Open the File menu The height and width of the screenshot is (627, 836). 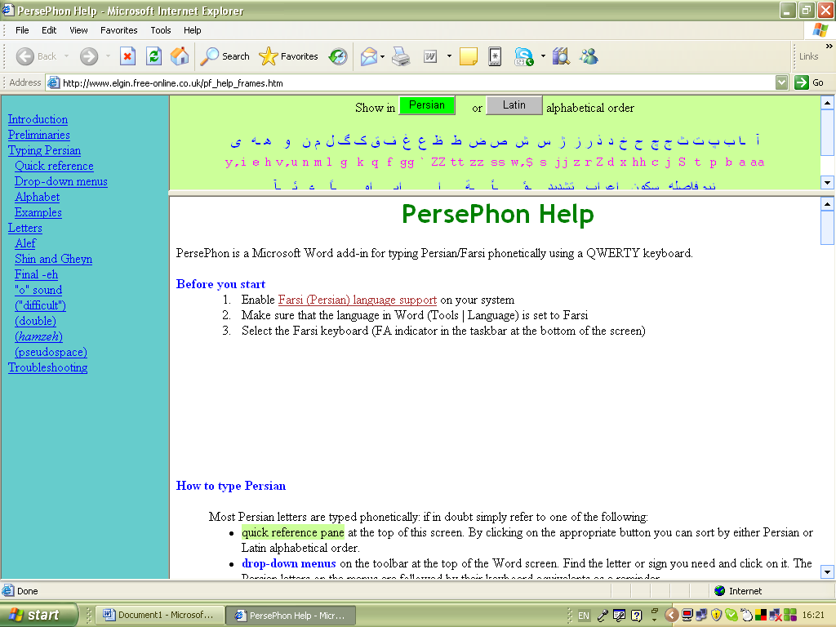point(22,30)
